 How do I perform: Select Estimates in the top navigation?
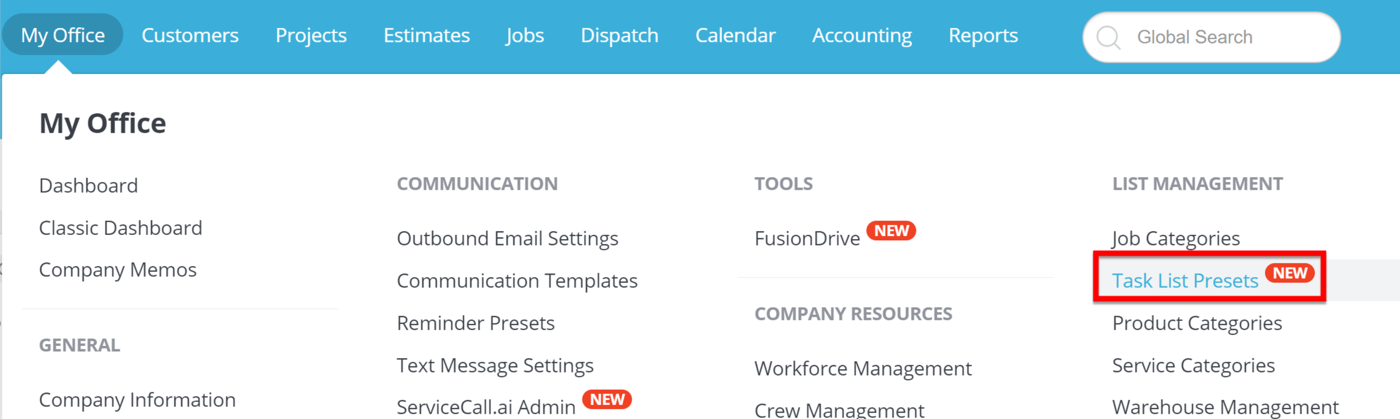pos(427,35)
